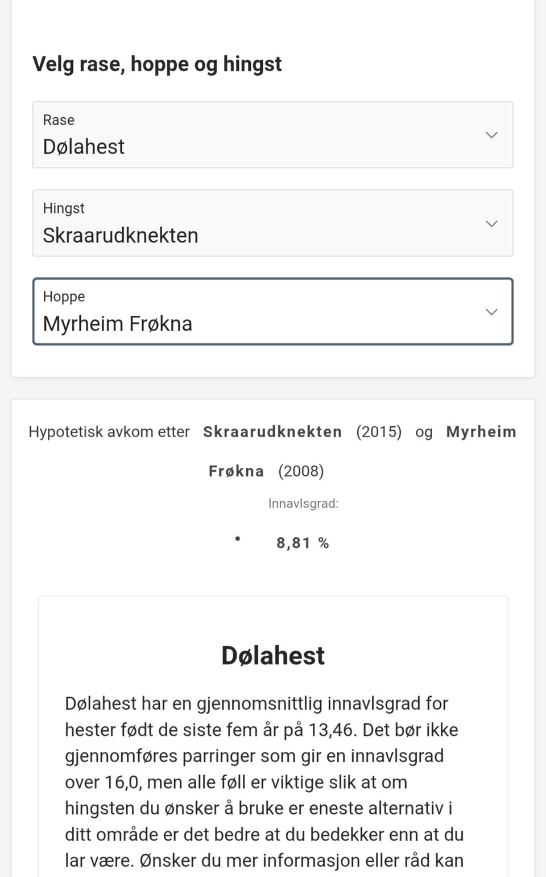Click the 'Hypotetisk avkom etter' text
The width and height of the screenshot is (546, 877).
109,432
